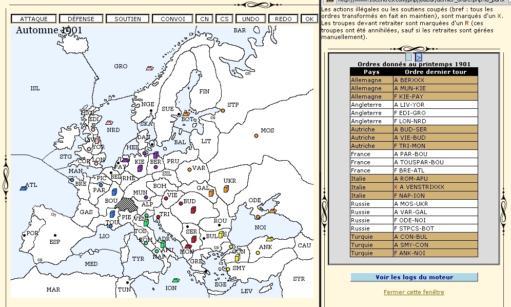511x307 pixels.
Task: Select the purple army above BER label
Action: [156, 155]
